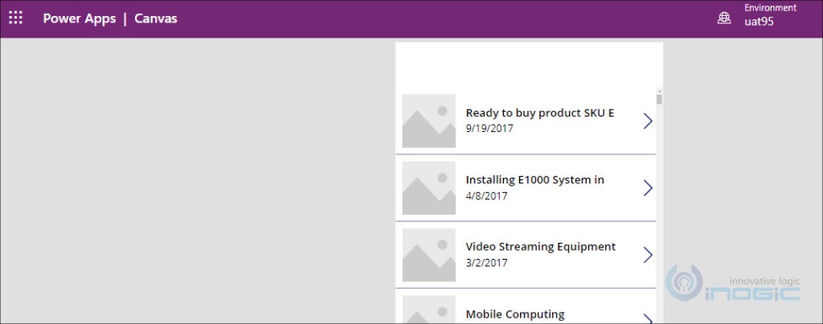The width and height of the screenshot is (823, 324).
Task: Click the Canvas label in header
Action: coord(156,18)
